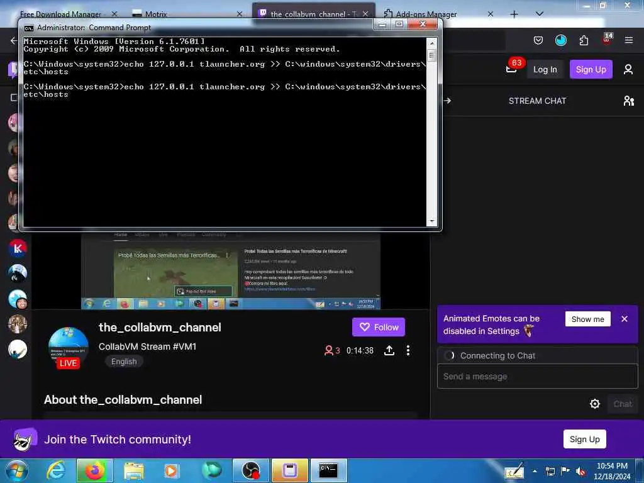Click the Command Prompt window title icon
644x483 pixels.
click(29, 28)
